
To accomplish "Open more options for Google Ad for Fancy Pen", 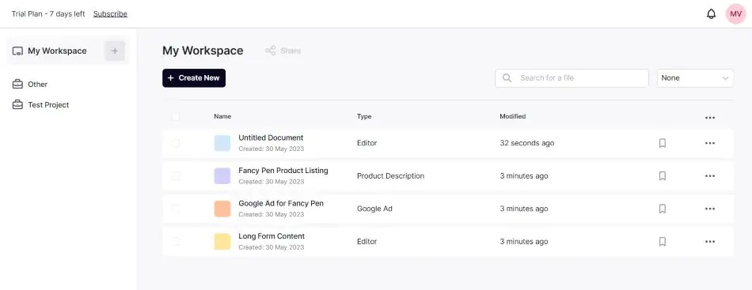I will (x=710, y=209).
